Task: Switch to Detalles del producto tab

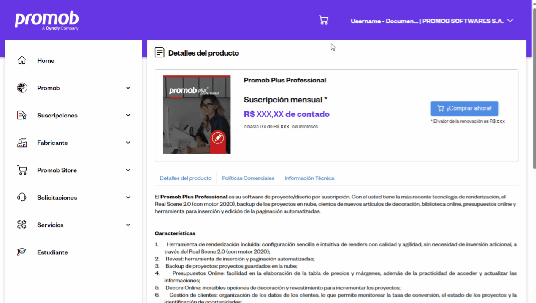Action: [186, 178]
